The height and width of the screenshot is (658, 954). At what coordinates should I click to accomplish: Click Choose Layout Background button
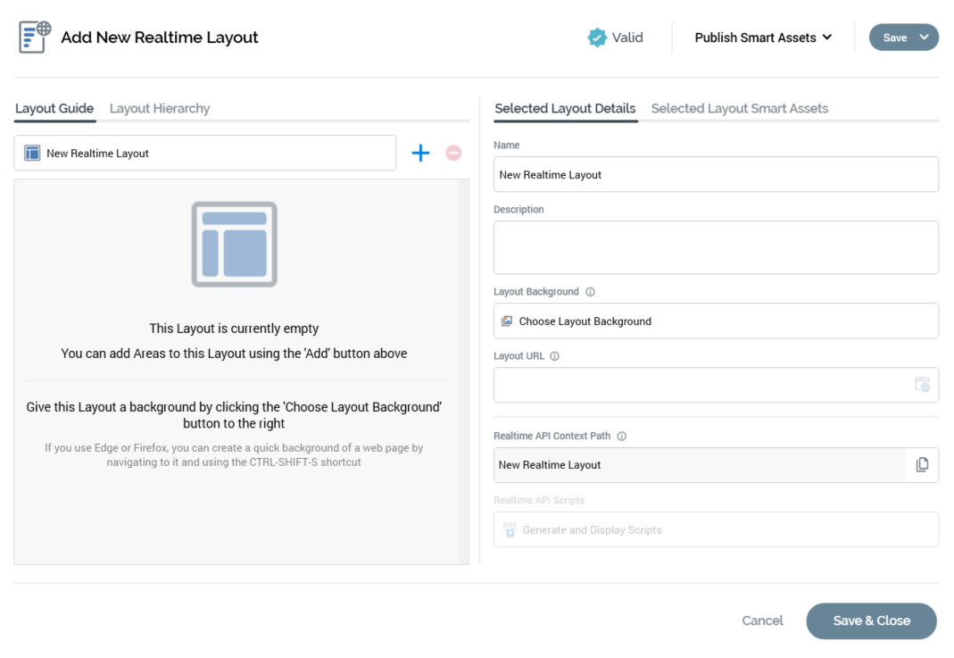click(x=715, y=321)
